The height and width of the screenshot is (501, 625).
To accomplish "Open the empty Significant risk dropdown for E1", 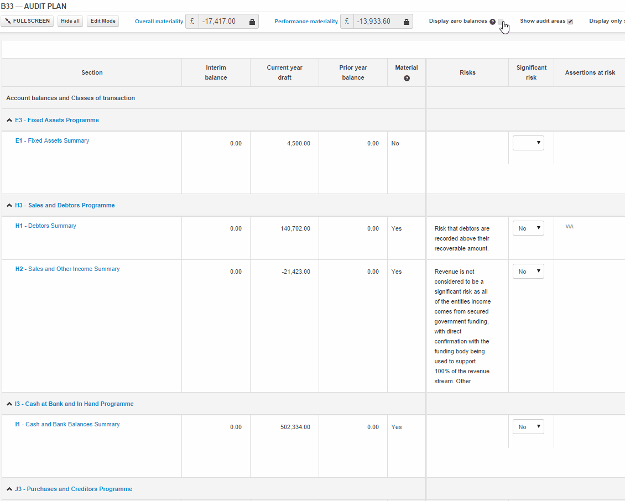I will coord(528,142).
